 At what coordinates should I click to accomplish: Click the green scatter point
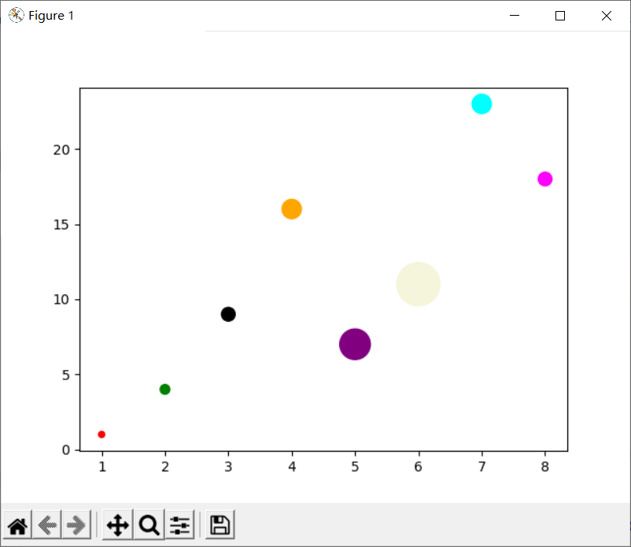(x=164, y=390)
